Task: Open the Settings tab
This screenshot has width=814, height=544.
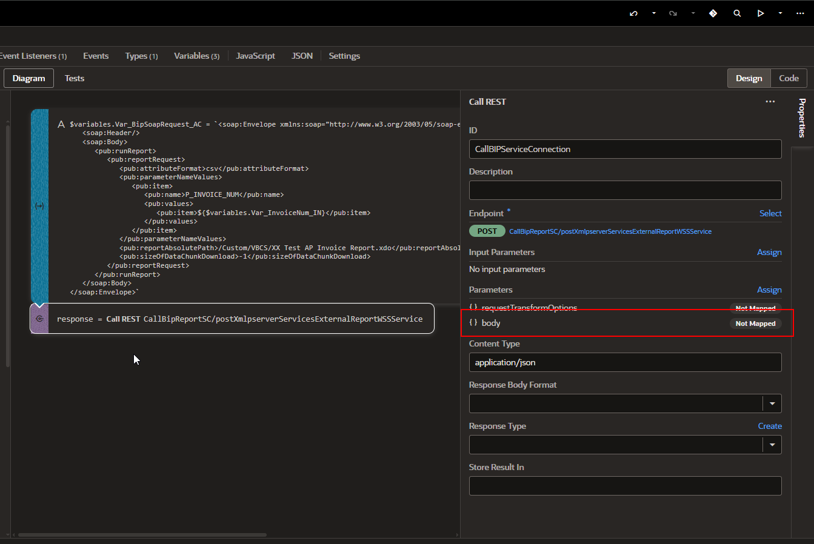Action: point(344,56)
